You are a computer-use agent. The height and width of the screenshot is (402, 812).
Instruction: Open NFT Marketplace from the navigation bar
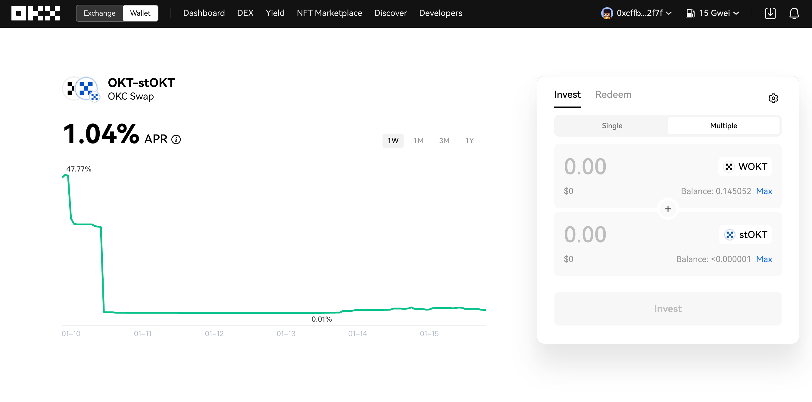pyautogui.click(x=329, y=13)
